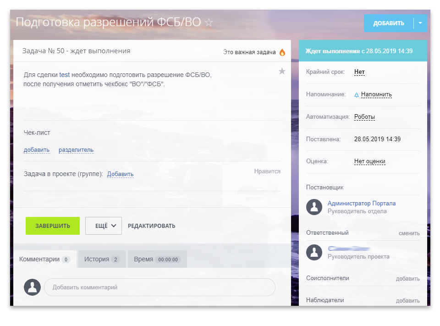Viewport: 440px width, 326px height.
Task: Click the РЕДАКТИРОВАТЬ button
Action: [x=151, y=226]
